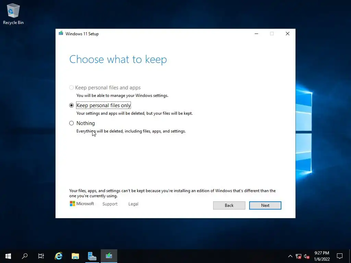
Task: Click the disabled Keep personal files and apps radio
Action: [71, 87]
